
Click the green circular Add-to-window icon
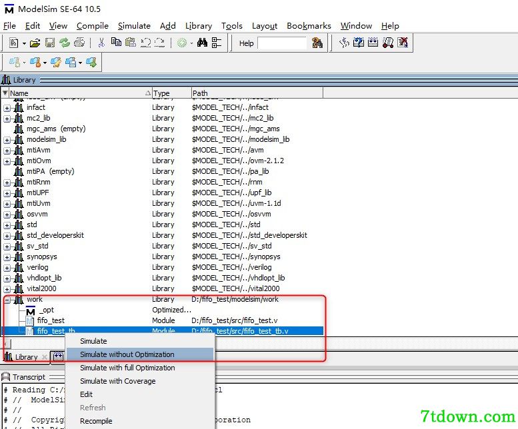(182, 43)
